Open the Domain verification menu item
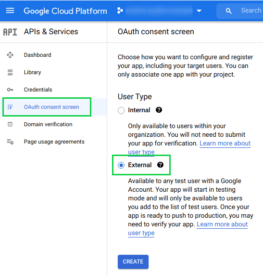The image size is (263, 276). 48,124
